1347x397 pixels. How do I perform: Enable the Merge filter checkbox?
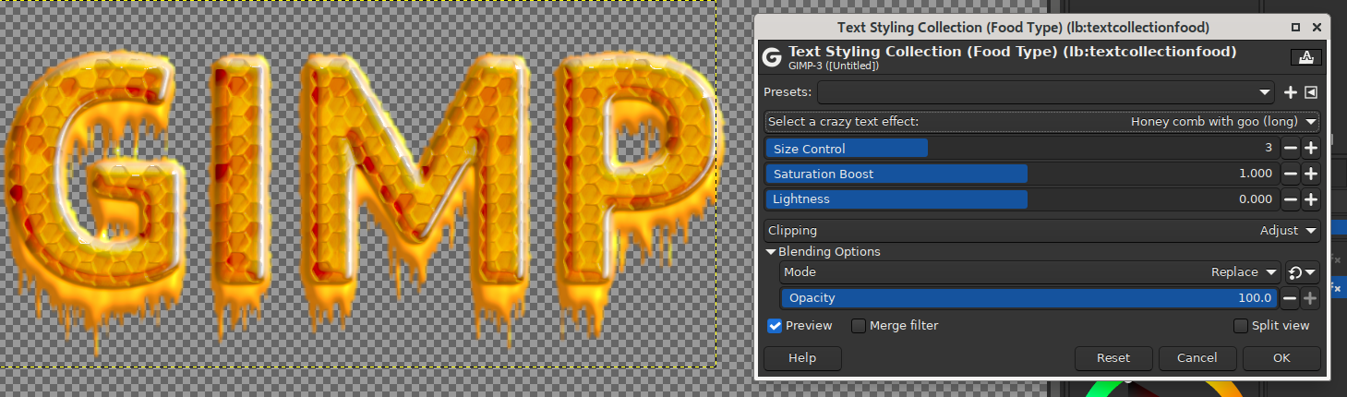pos(859,326)
